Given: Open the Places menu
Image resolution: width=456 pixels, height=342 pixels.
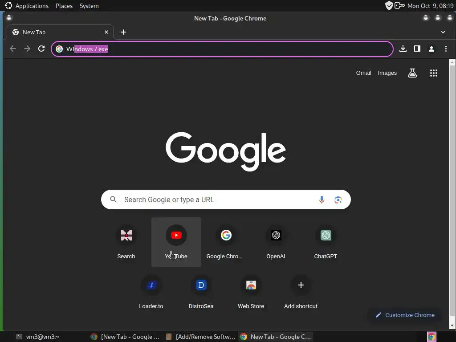Looking at the screenshot, I should pos(64,6).
